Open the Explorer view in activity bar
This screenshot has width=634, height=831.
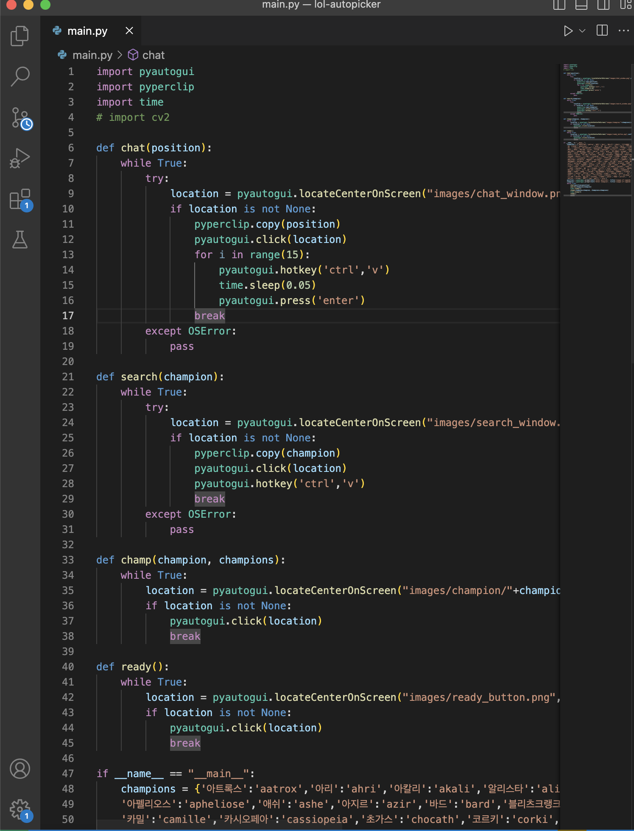pyautogui.click(x=20, y=36)
